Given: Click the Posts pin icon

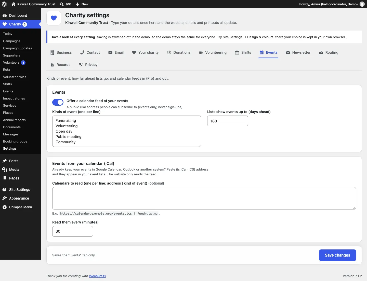Looking at the screenshot, I should point(5,161).
